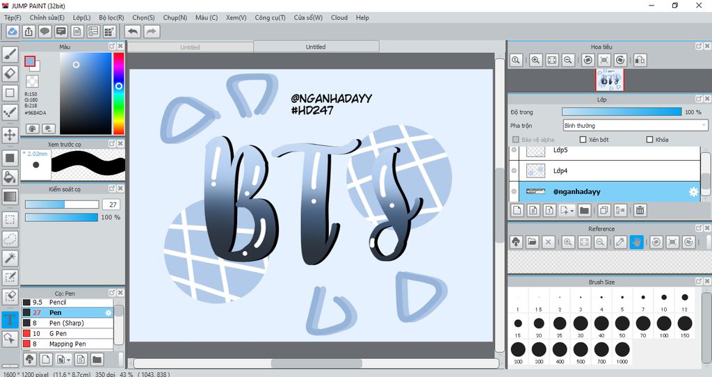Click the cloud save toolbar icon
712x377 pixels.
pos(13,31)
